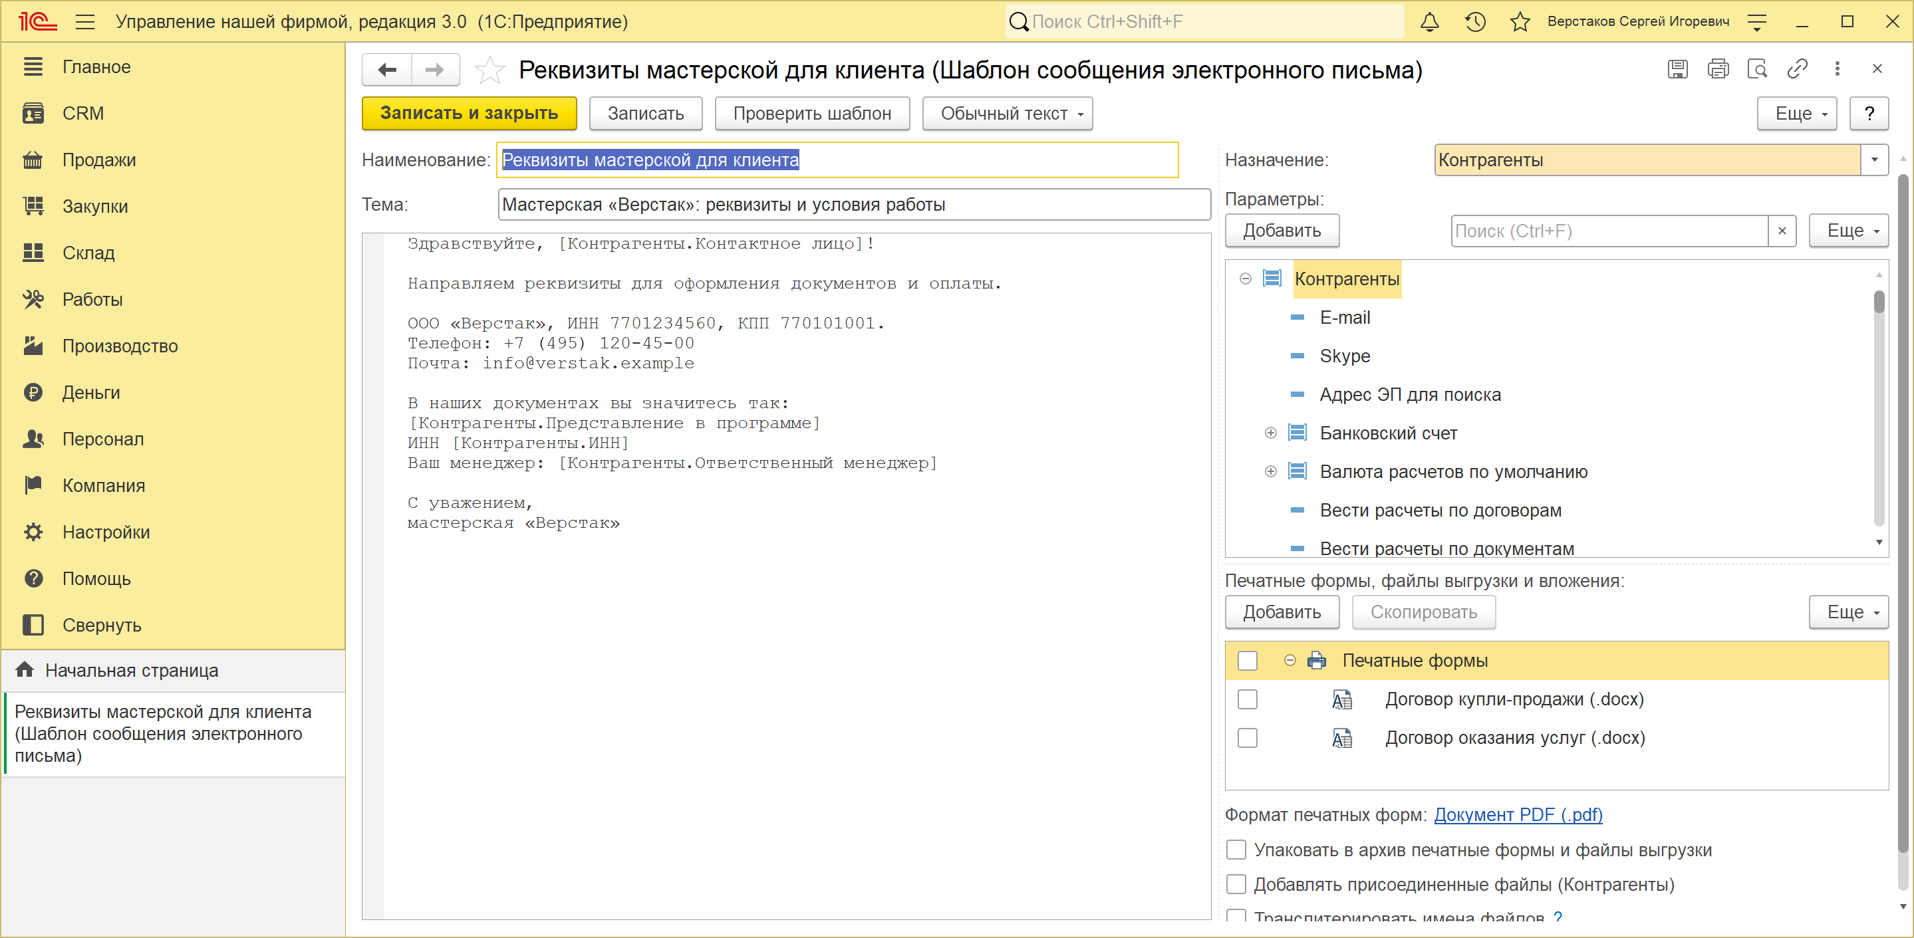Expand the Банковский счет node
This screenshot has width=1914, height=938.
[1270, 433]
